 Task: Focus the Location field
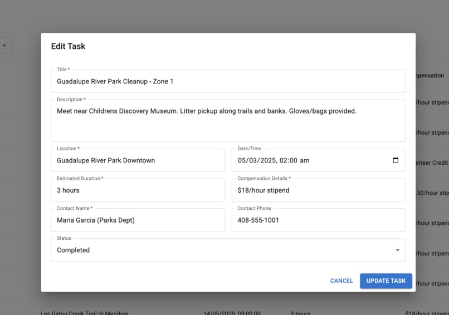pos(138,160)
